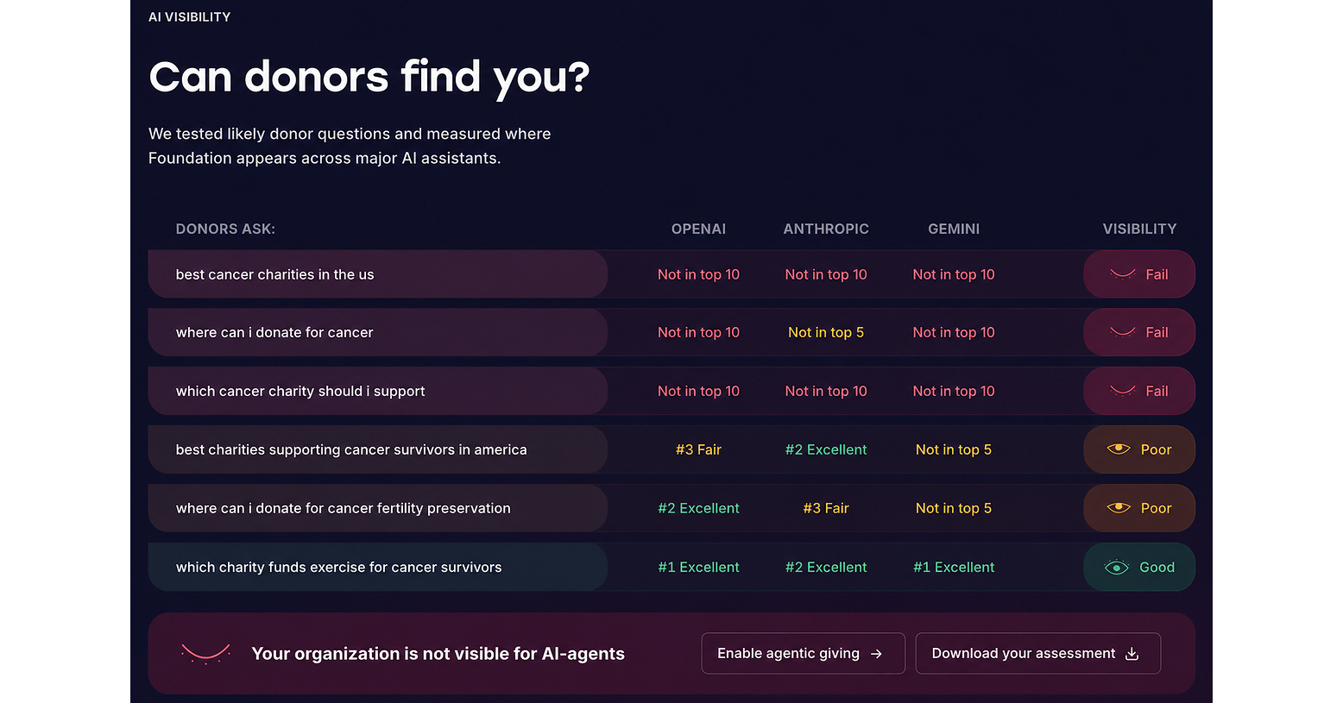Click Anthropic '#3 Fair' for fertility preservation row
Viewport: 1343px width, 703px height.
826,508
